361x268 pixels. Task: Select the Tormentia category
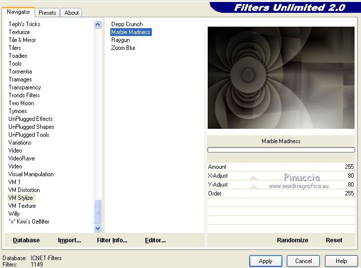[20, 72]
